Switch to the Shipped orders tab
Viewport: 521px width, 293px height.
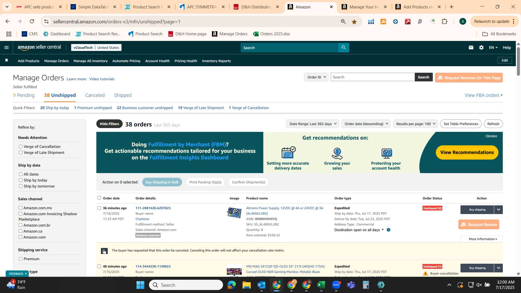[x=123, y=95]
